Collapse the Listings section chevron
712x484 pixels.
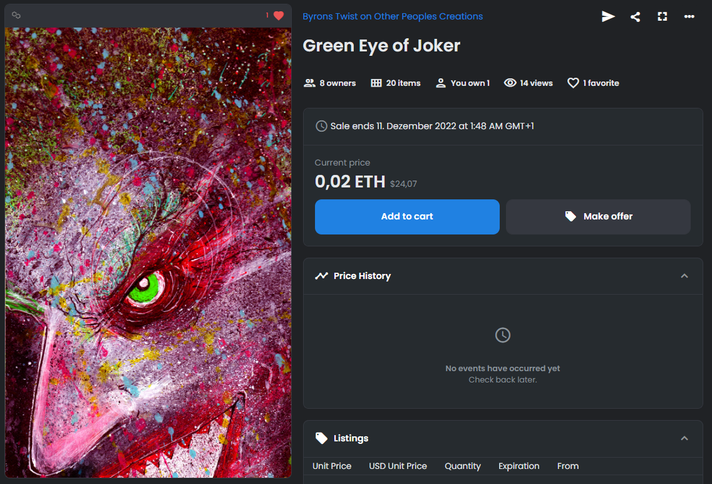click(684, 438)
